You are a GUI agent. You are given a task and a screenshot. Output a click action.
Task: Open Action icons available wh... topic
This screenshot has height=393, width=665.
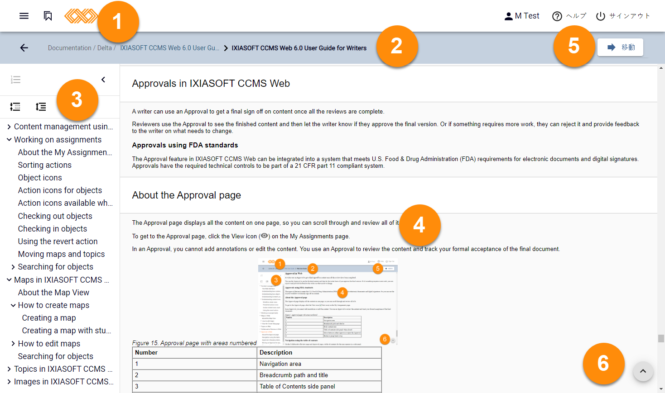65,203
